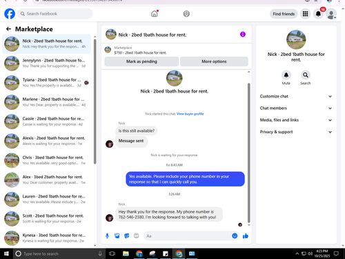This screenshot has width=345, height=259.
Task: Open Jennylynn conversation in the list
Action: (x=46, y=63)
